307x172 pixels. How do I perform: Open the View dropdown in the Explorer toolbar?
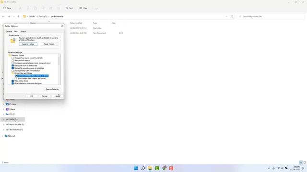tap(84, 8)
